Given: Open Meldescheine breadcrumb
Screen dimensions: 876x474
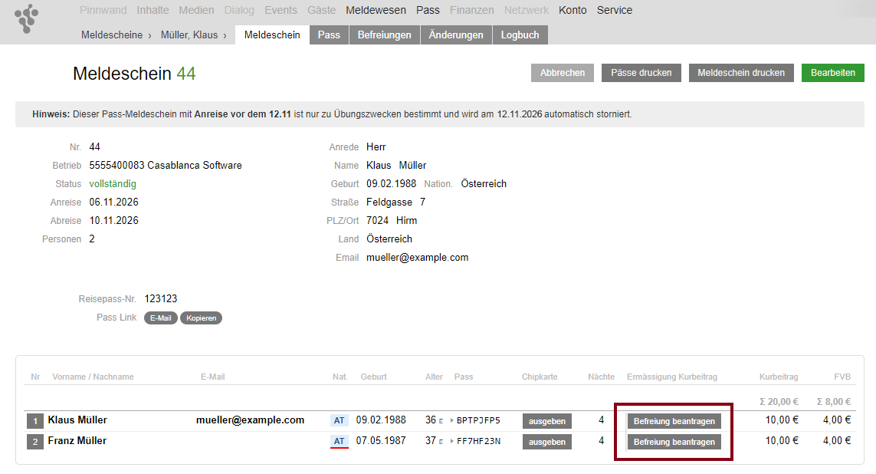Looking at the screenshot, I should [x=111, y=35].
